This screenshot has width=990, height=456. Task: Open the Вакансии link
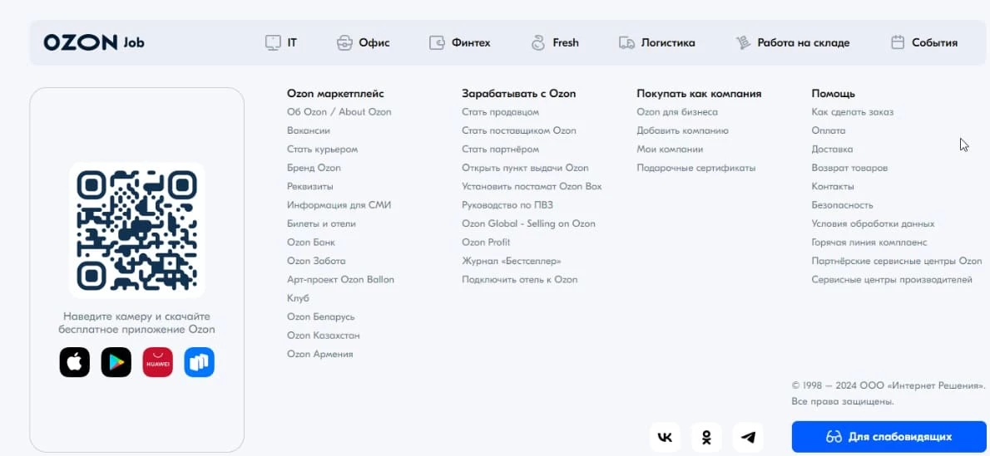coord(309,130)
